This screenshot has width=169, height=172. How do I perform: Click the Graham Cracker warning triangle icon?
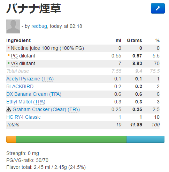click(x=9, y=109)
